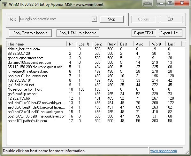Open the Host dropdown arrow
Viewport: 191px width, 156px height.
tap(94, 19)
